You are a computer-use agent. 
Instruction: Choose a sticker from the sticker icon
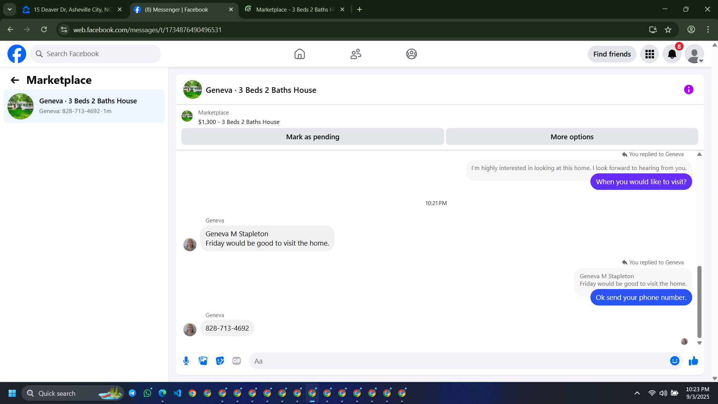click(x=220, y=361)
